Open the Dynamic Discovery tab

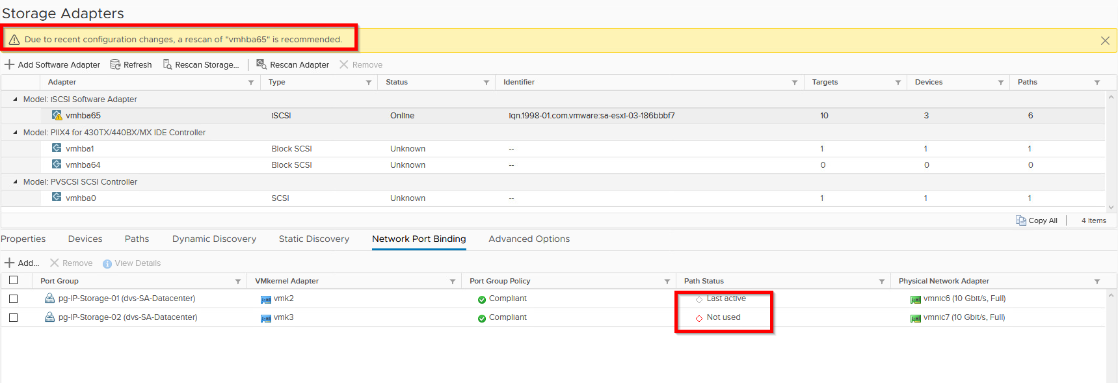[215, 239]
